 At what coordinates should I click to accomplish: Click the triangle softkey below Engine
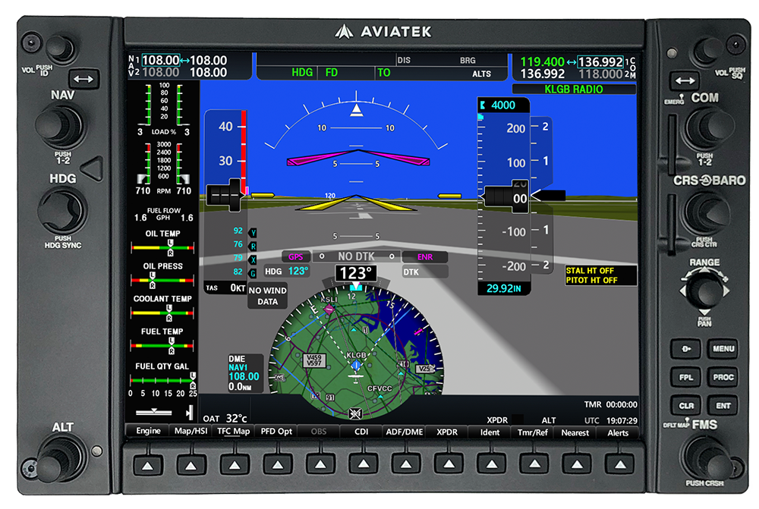click(x=148, y=466)
